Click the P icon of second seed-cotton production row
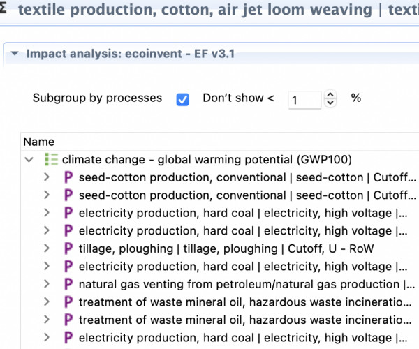The width and height of the screenshot is (419, 349). tap(68, 195)
